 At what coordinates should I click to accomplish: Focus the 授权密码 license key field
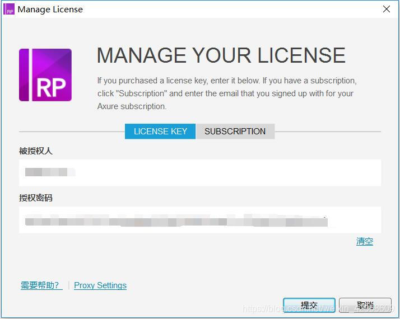click(200, 220)
